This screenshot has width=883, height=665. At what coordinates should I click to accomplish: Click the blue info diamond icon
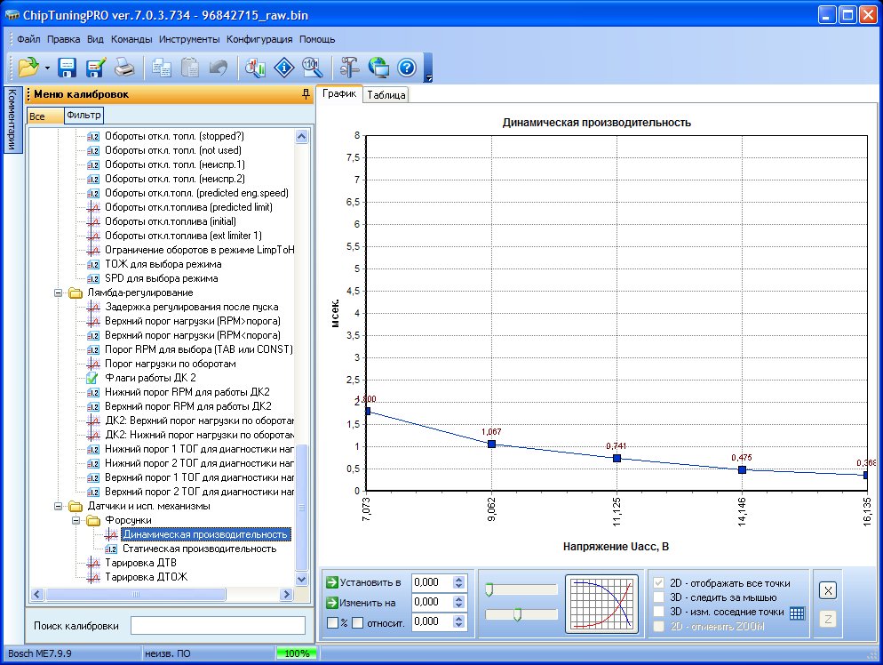pyautogui.click(x=284, y=67)
